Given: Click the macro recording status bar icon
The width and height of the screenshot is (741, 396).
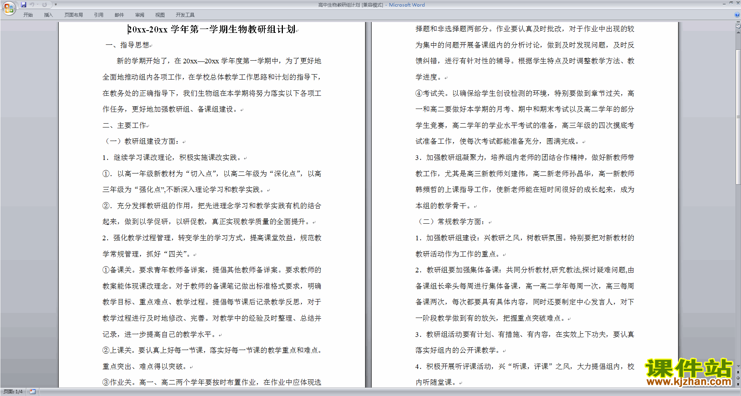Looking at the screenshot, I should 32,392.
